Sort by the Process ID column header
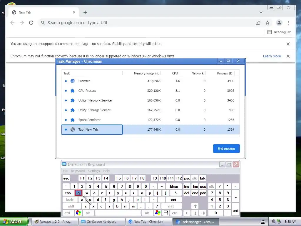 [x=220, y=73]
